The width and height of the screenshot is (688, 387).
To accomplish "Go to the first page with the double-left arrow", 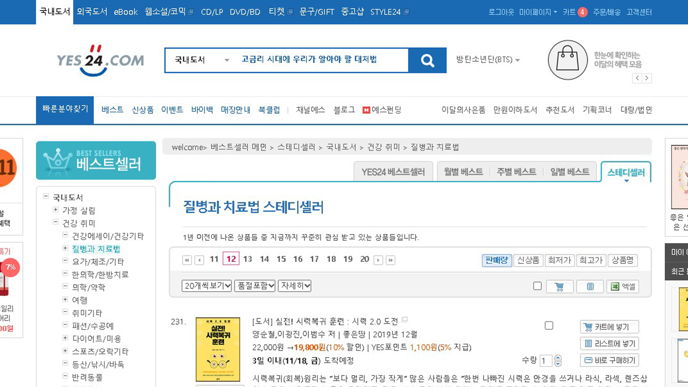I will tap(187, 260).
